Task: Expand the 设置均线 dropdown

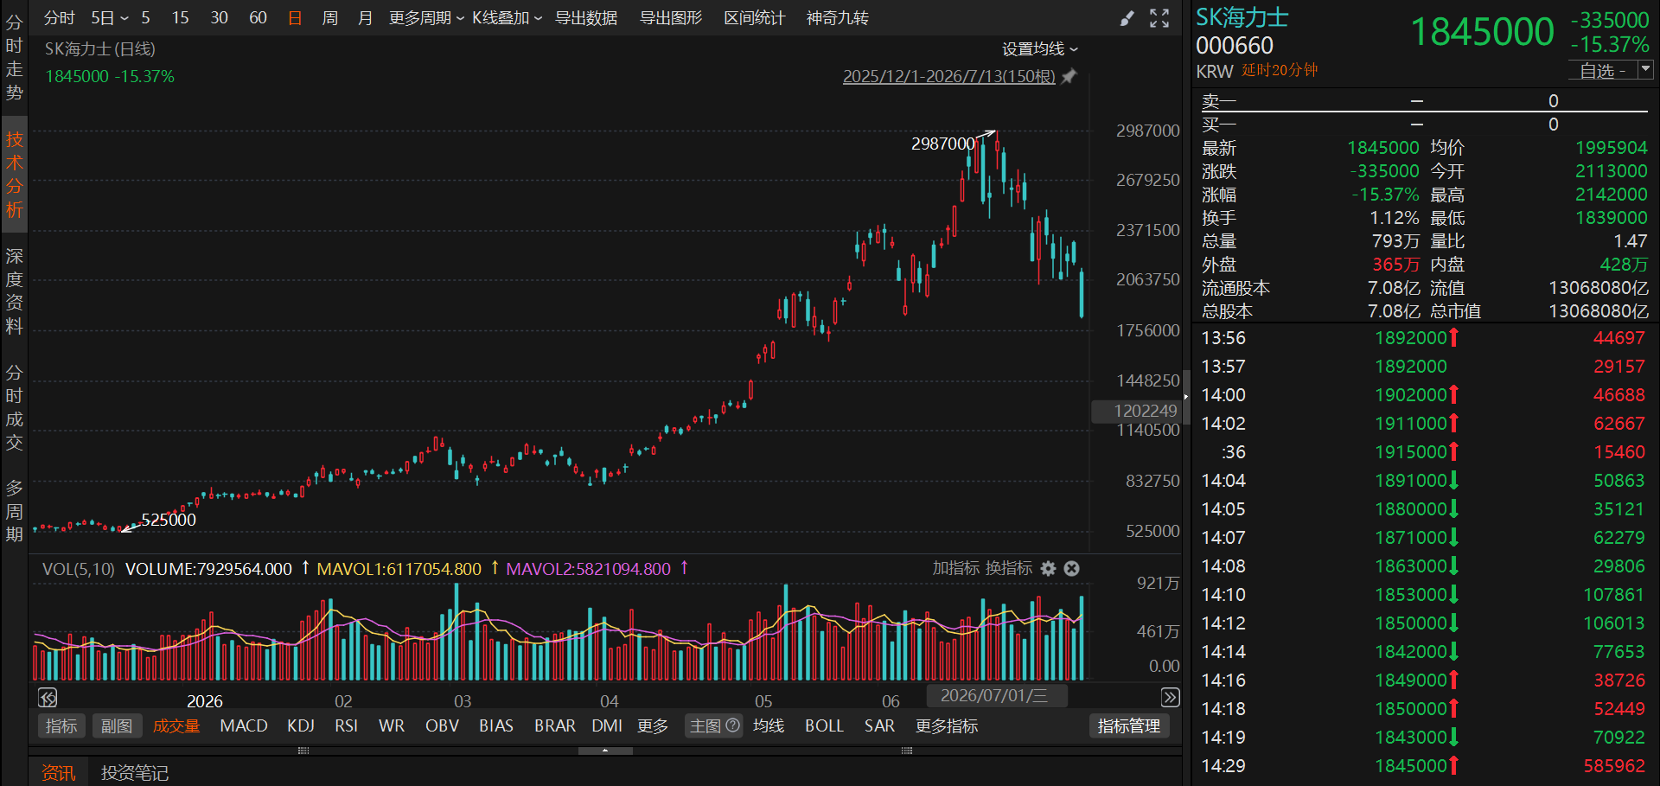Action: (x=1040, y=49)
